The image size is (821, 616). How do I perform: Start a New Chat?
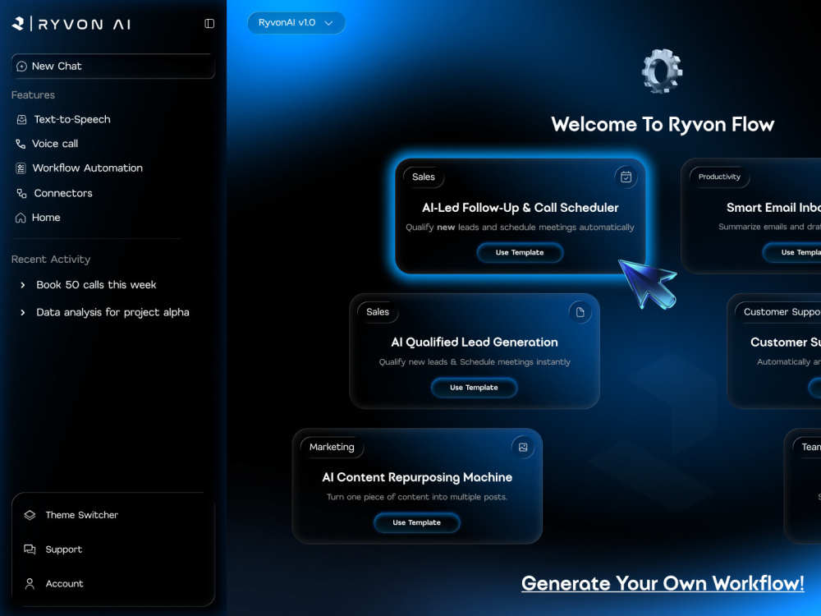(x=113, y=66)
